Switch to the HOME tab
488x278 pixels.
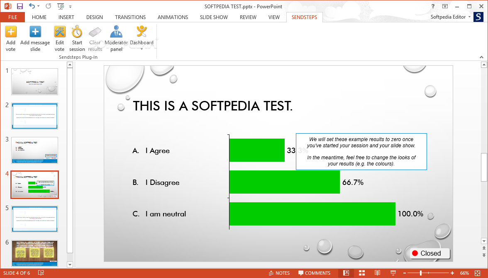[x=39, y=17]
